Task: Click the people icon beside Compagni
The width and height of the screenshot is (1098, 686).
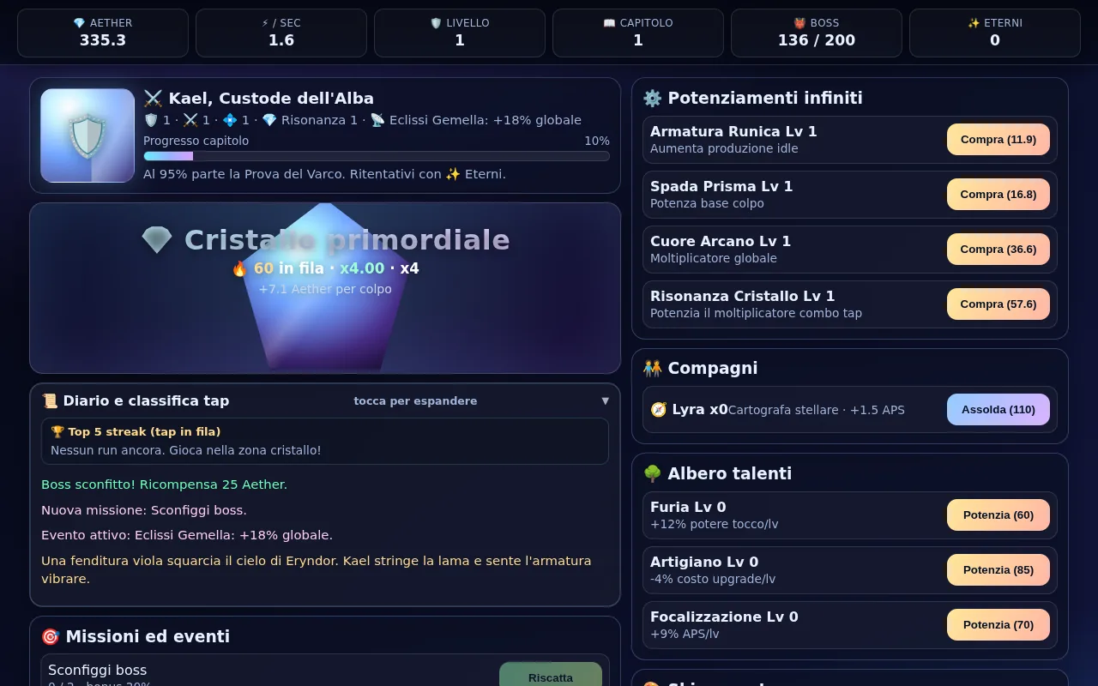Action: click(x=653, y=368)
